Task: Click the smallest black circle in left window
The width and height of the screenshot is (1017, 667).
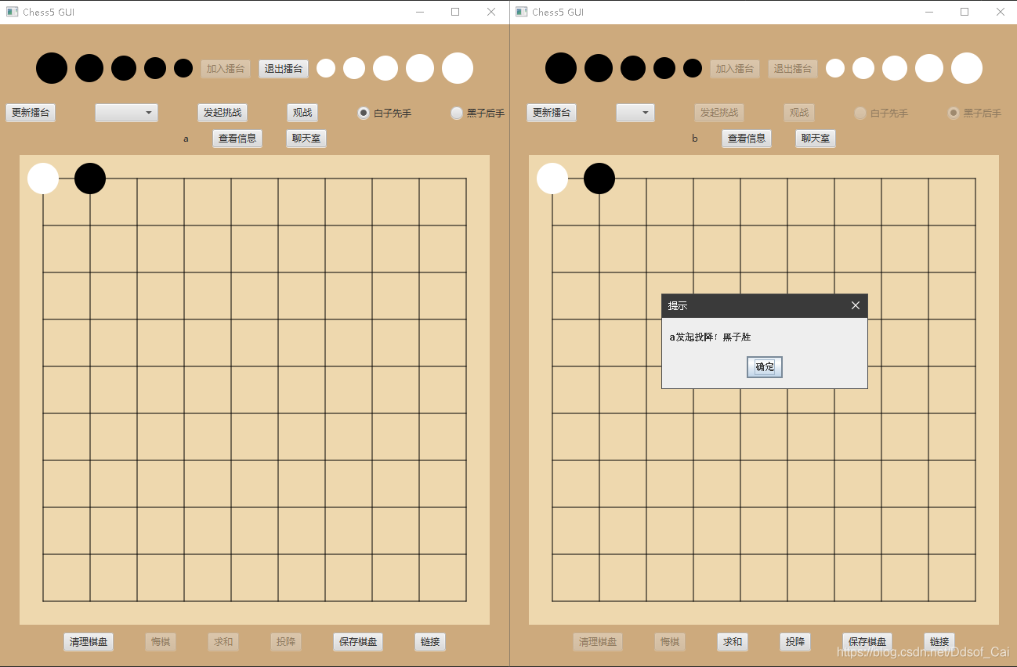Action: (x=183, y=68)
